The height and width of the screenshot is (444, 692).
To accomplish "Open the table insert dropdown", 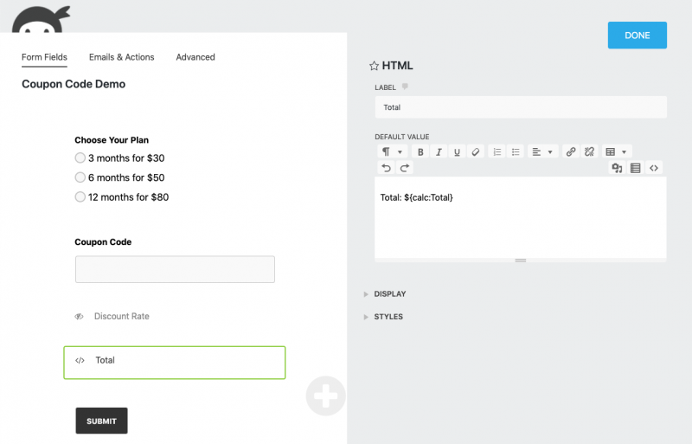I will 617,151.
